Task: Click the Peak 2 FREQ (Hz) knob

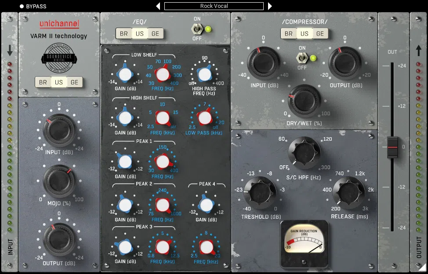Action: pos(163,205)
